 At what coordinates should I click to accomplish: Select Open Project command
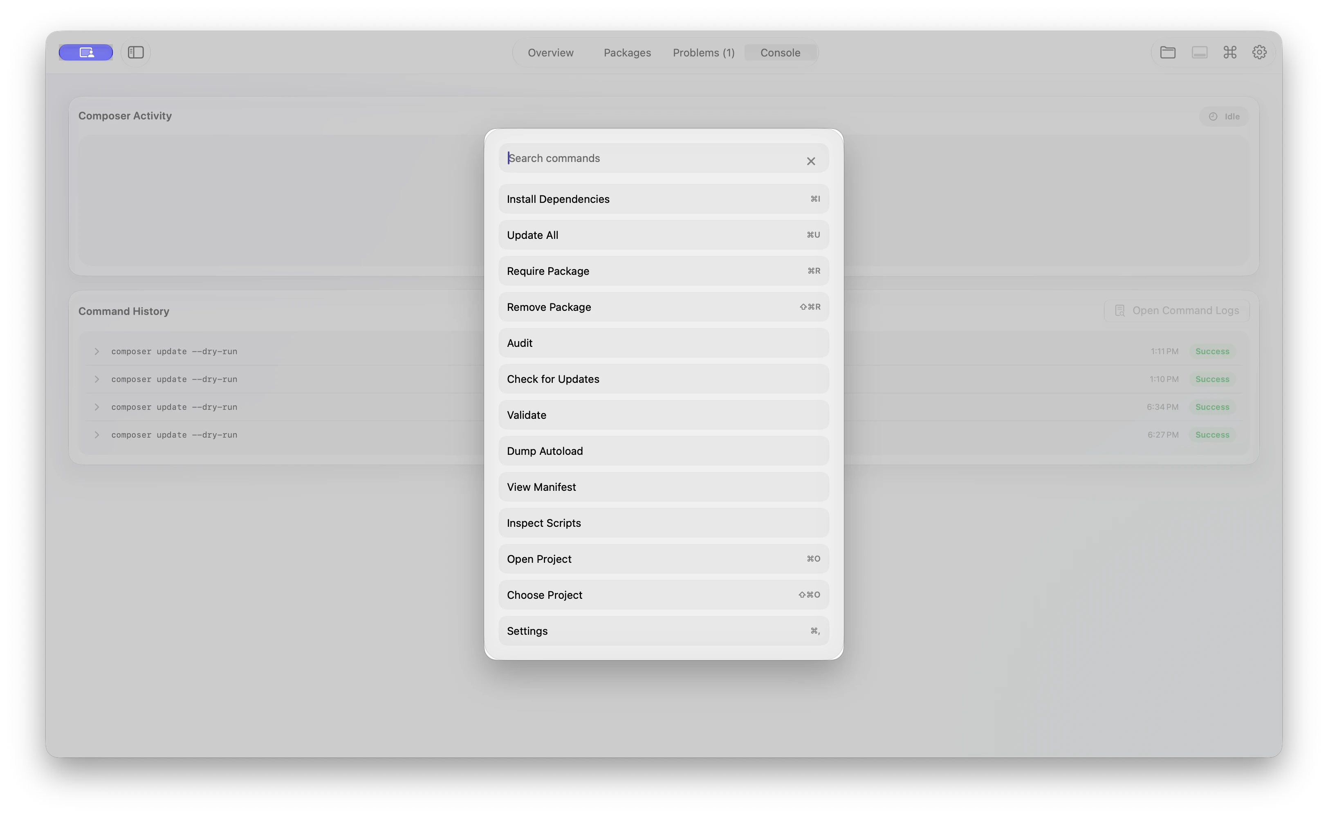point(664,559)
